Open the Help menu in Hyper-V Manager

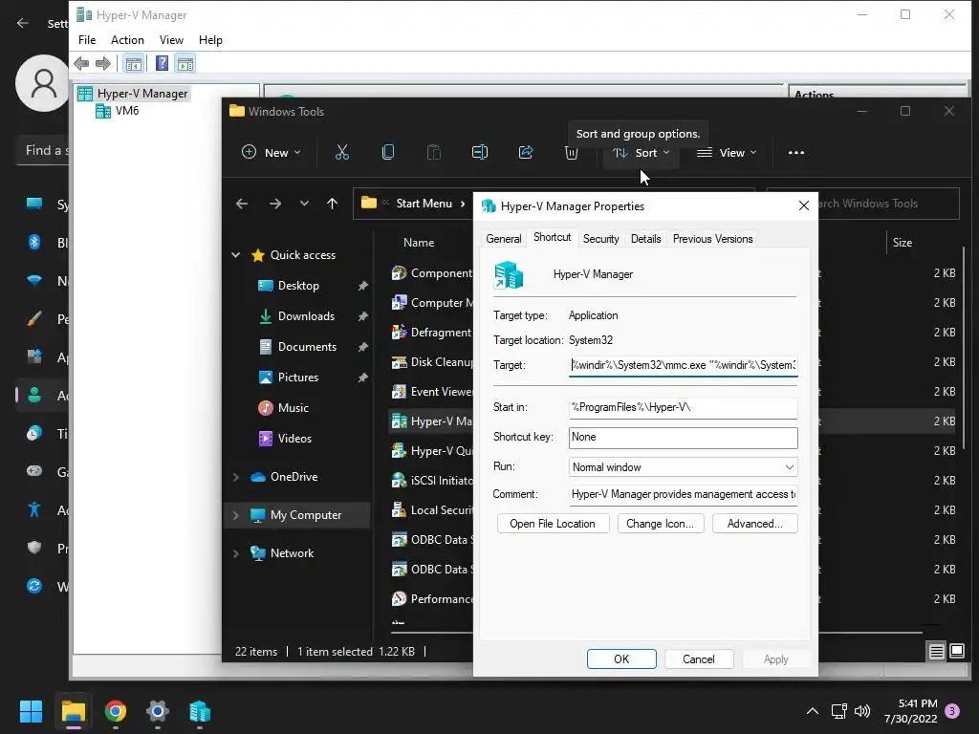210,40
